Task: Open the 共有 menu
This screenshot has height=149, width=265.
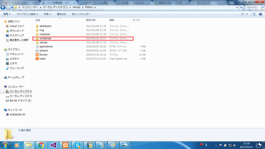Action: tap(47, 14)
